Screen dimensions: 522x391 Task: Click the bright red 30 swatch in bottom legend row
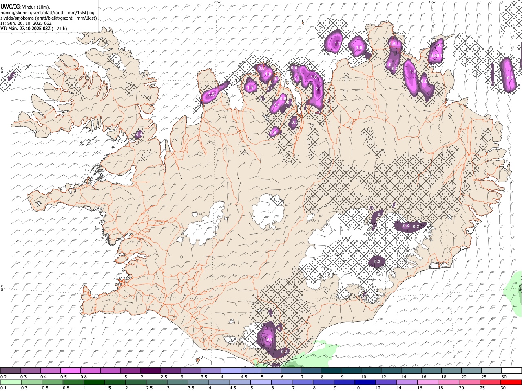click(x=511, y=382)
